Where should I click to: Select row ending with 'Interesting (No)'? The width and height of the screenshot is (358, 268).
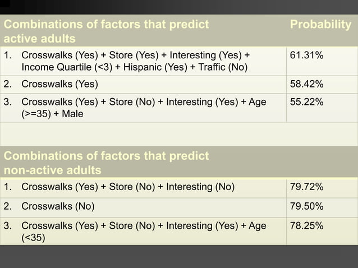pyautogui.click(x=128, y=187)
